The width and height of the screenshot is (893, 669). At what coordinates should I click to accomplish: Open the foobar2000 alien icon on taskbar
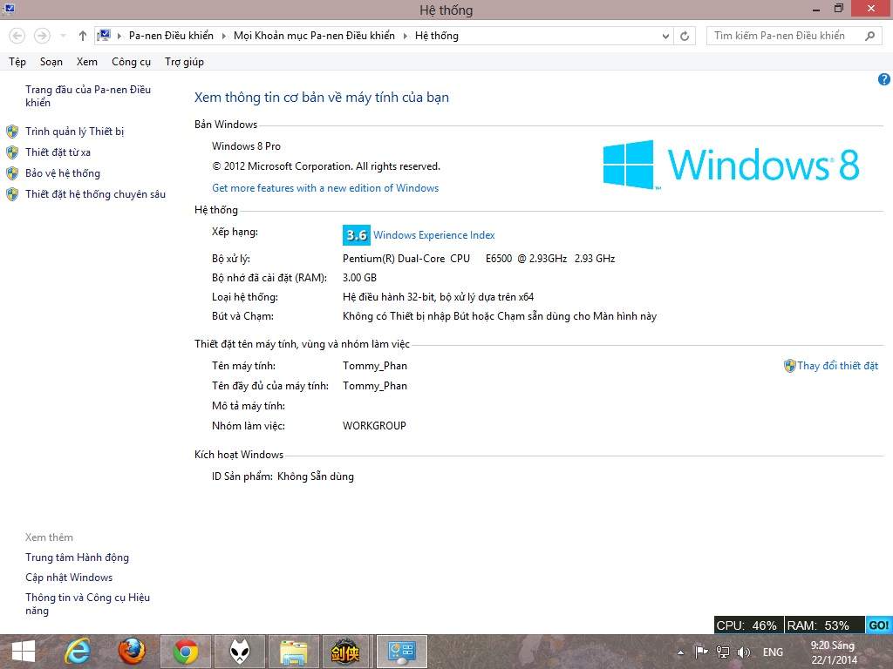pyautogui.click(x=240, y=652)
